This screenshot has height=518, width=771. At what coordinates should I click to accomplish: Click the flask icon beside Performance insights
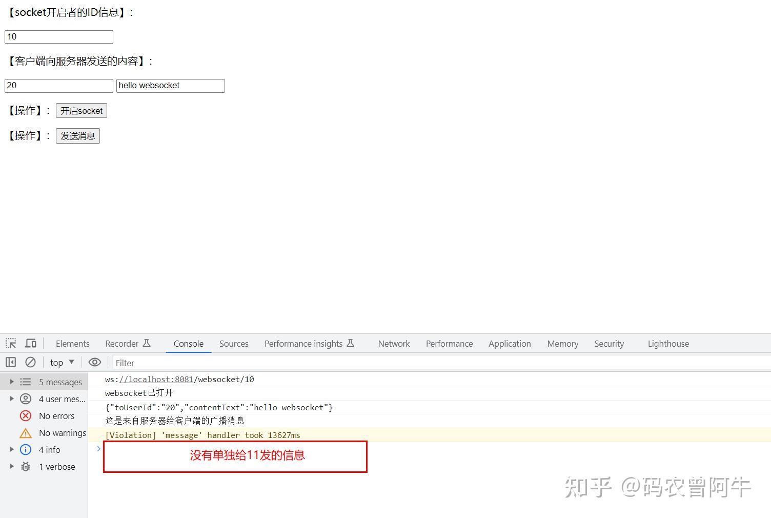coord(350,343)
